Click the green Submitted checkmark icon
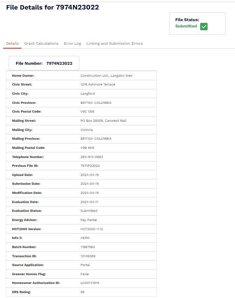This screenshot has width=235, height=298. [x=204, y=26]
